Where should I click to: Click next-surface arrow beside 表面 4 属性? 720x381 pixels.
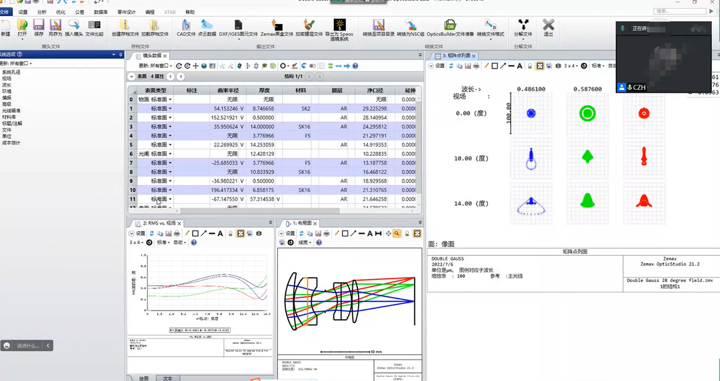click(181, 77)
